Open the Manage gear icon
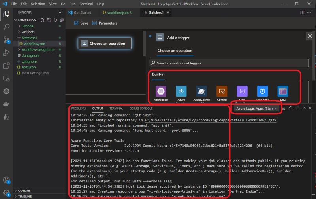The height and width of the screenshot is (199, 316). tap(6, 193)
